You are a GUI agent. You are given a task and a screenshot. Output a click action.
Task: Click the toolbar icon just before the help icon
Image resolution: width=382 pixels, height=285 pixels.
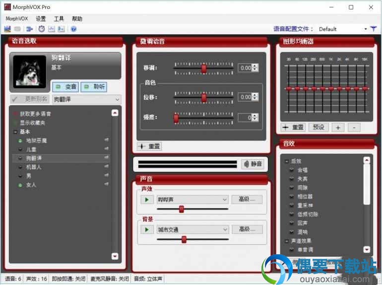pyautogui.click(x=61, y=29)
